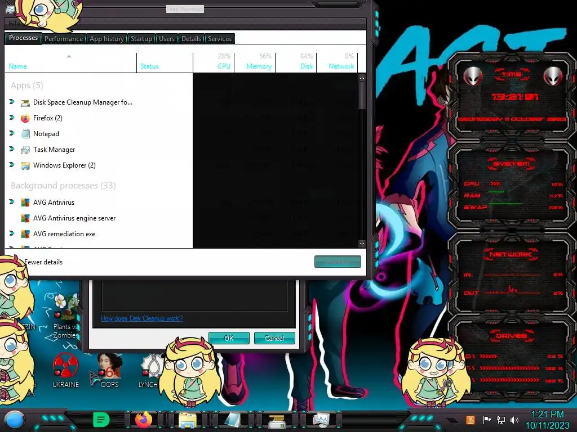Image resolution: width=577 pixels, height=432 pixels.
Task: Click the 'Apps (5)' group heading
Action: [x=27, y=85]
